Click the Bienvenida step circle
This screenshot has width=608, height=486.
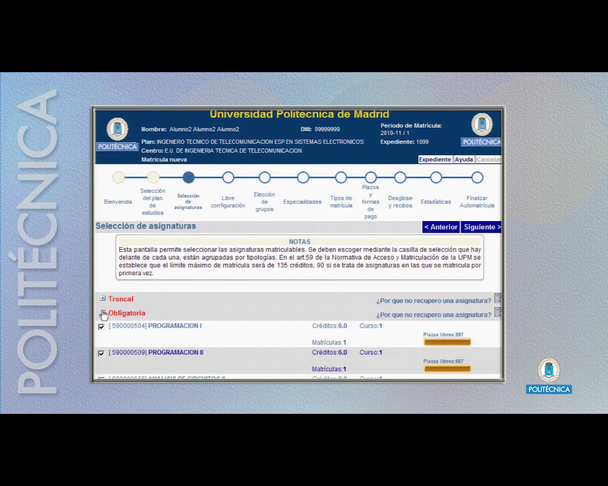(x=118, y=178)
